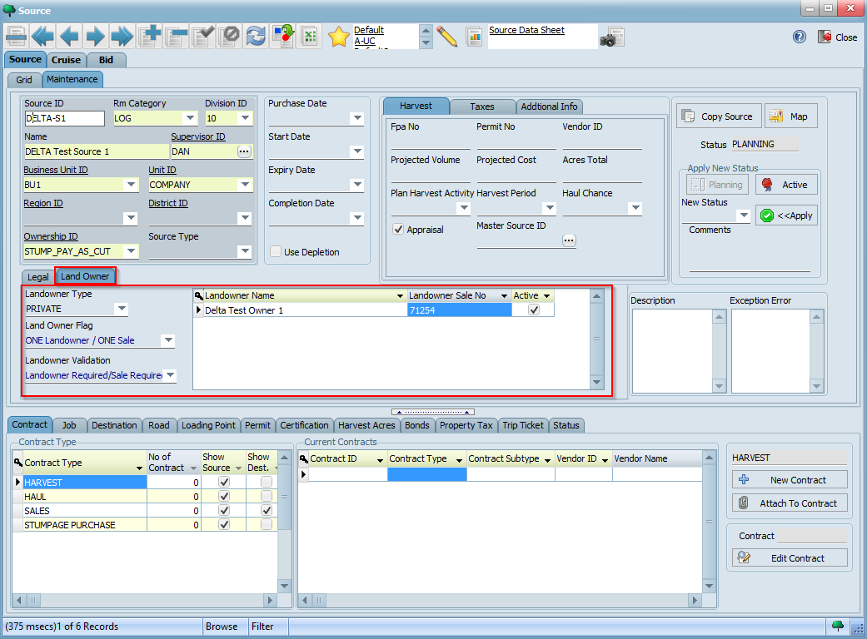Switch to the Bid tab
867x639 pixels.
pos(106,60)
